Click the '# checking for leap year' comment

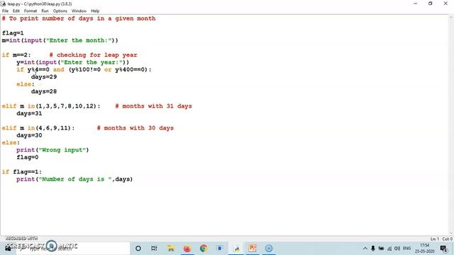point(93,55)
